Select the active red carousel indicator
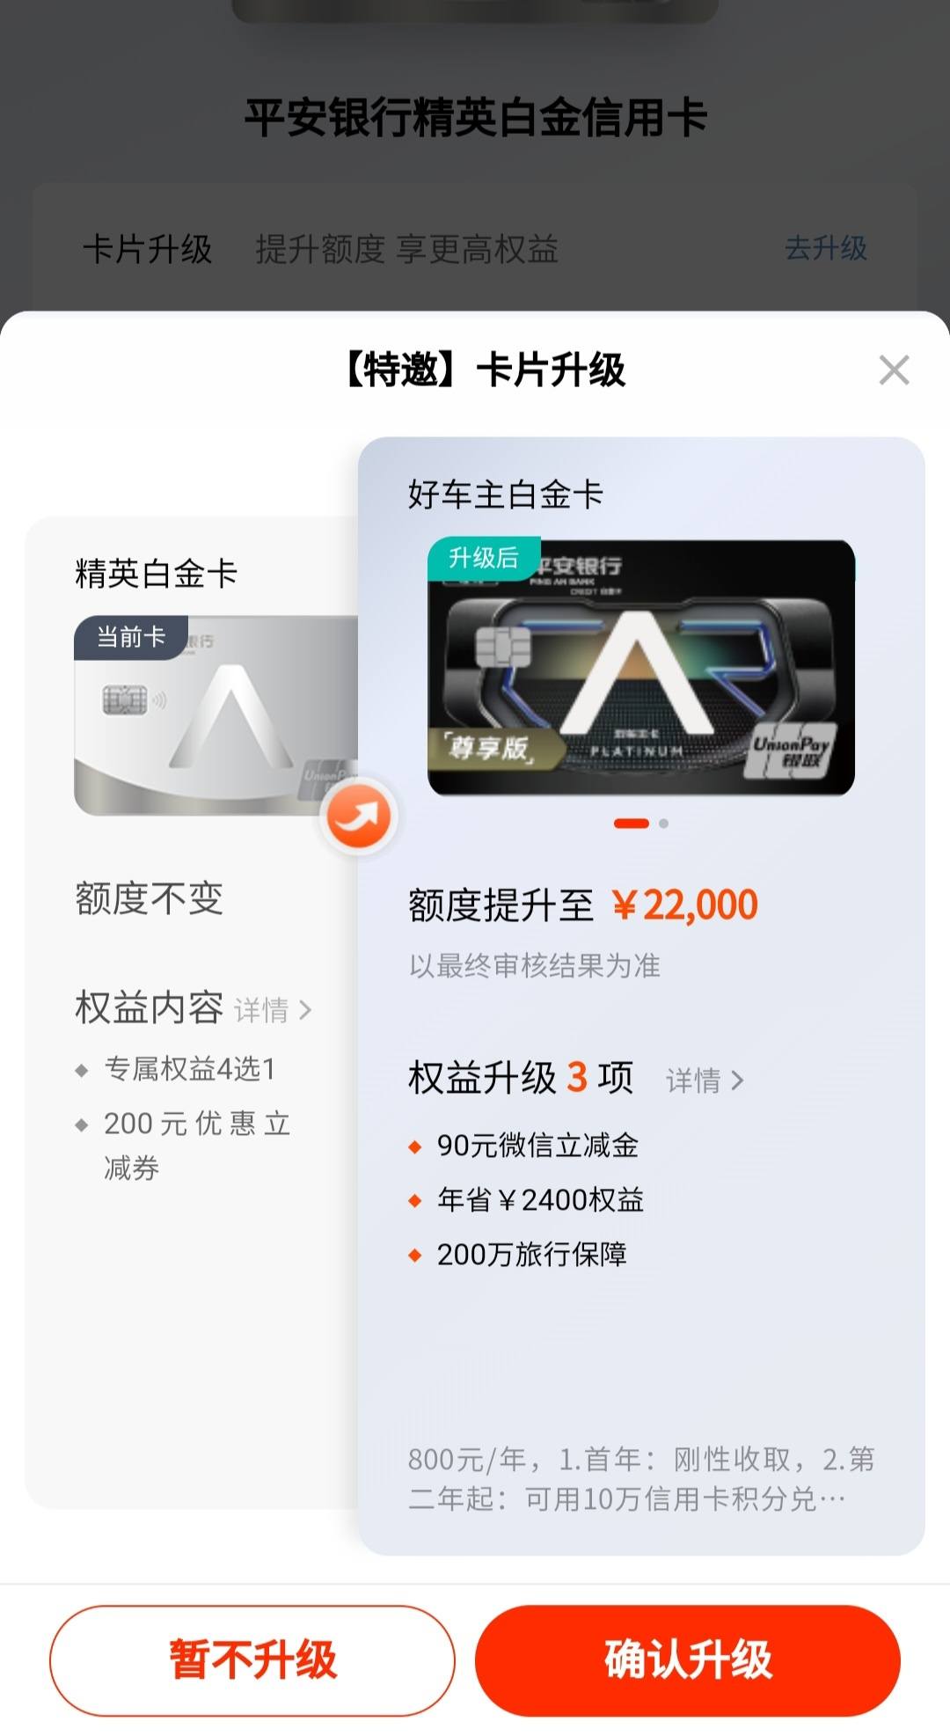Viewport: 950px width, 1736px height. [631, 824]
